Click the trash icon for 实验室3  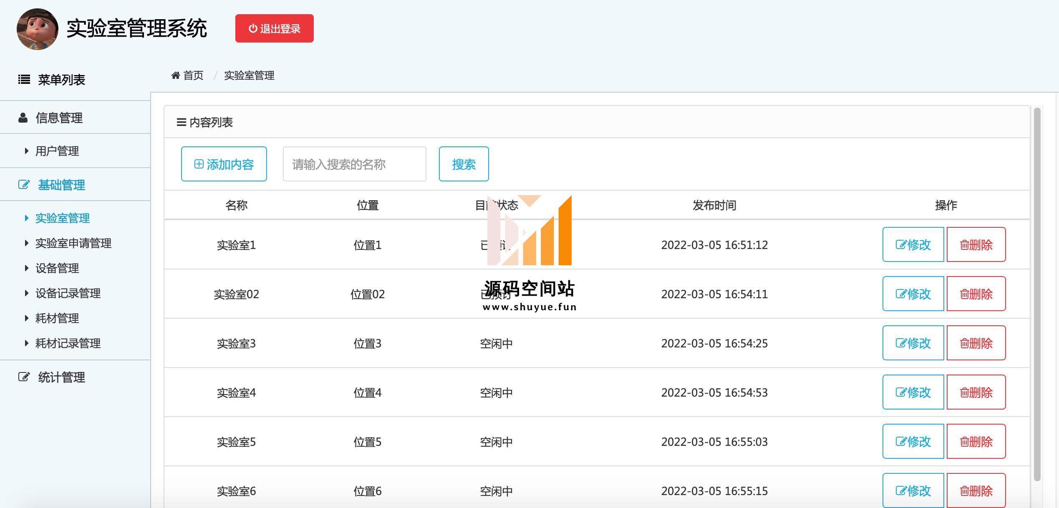tap(964, 343)
